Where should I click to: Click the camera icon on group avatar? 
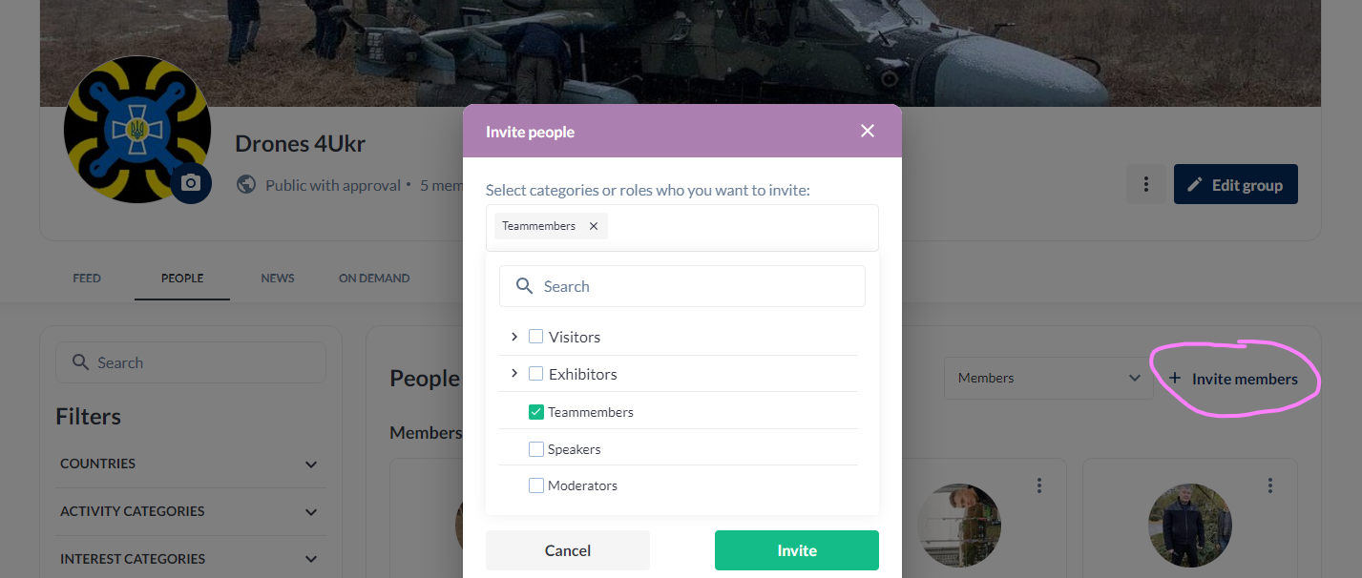tap(191, 183)
